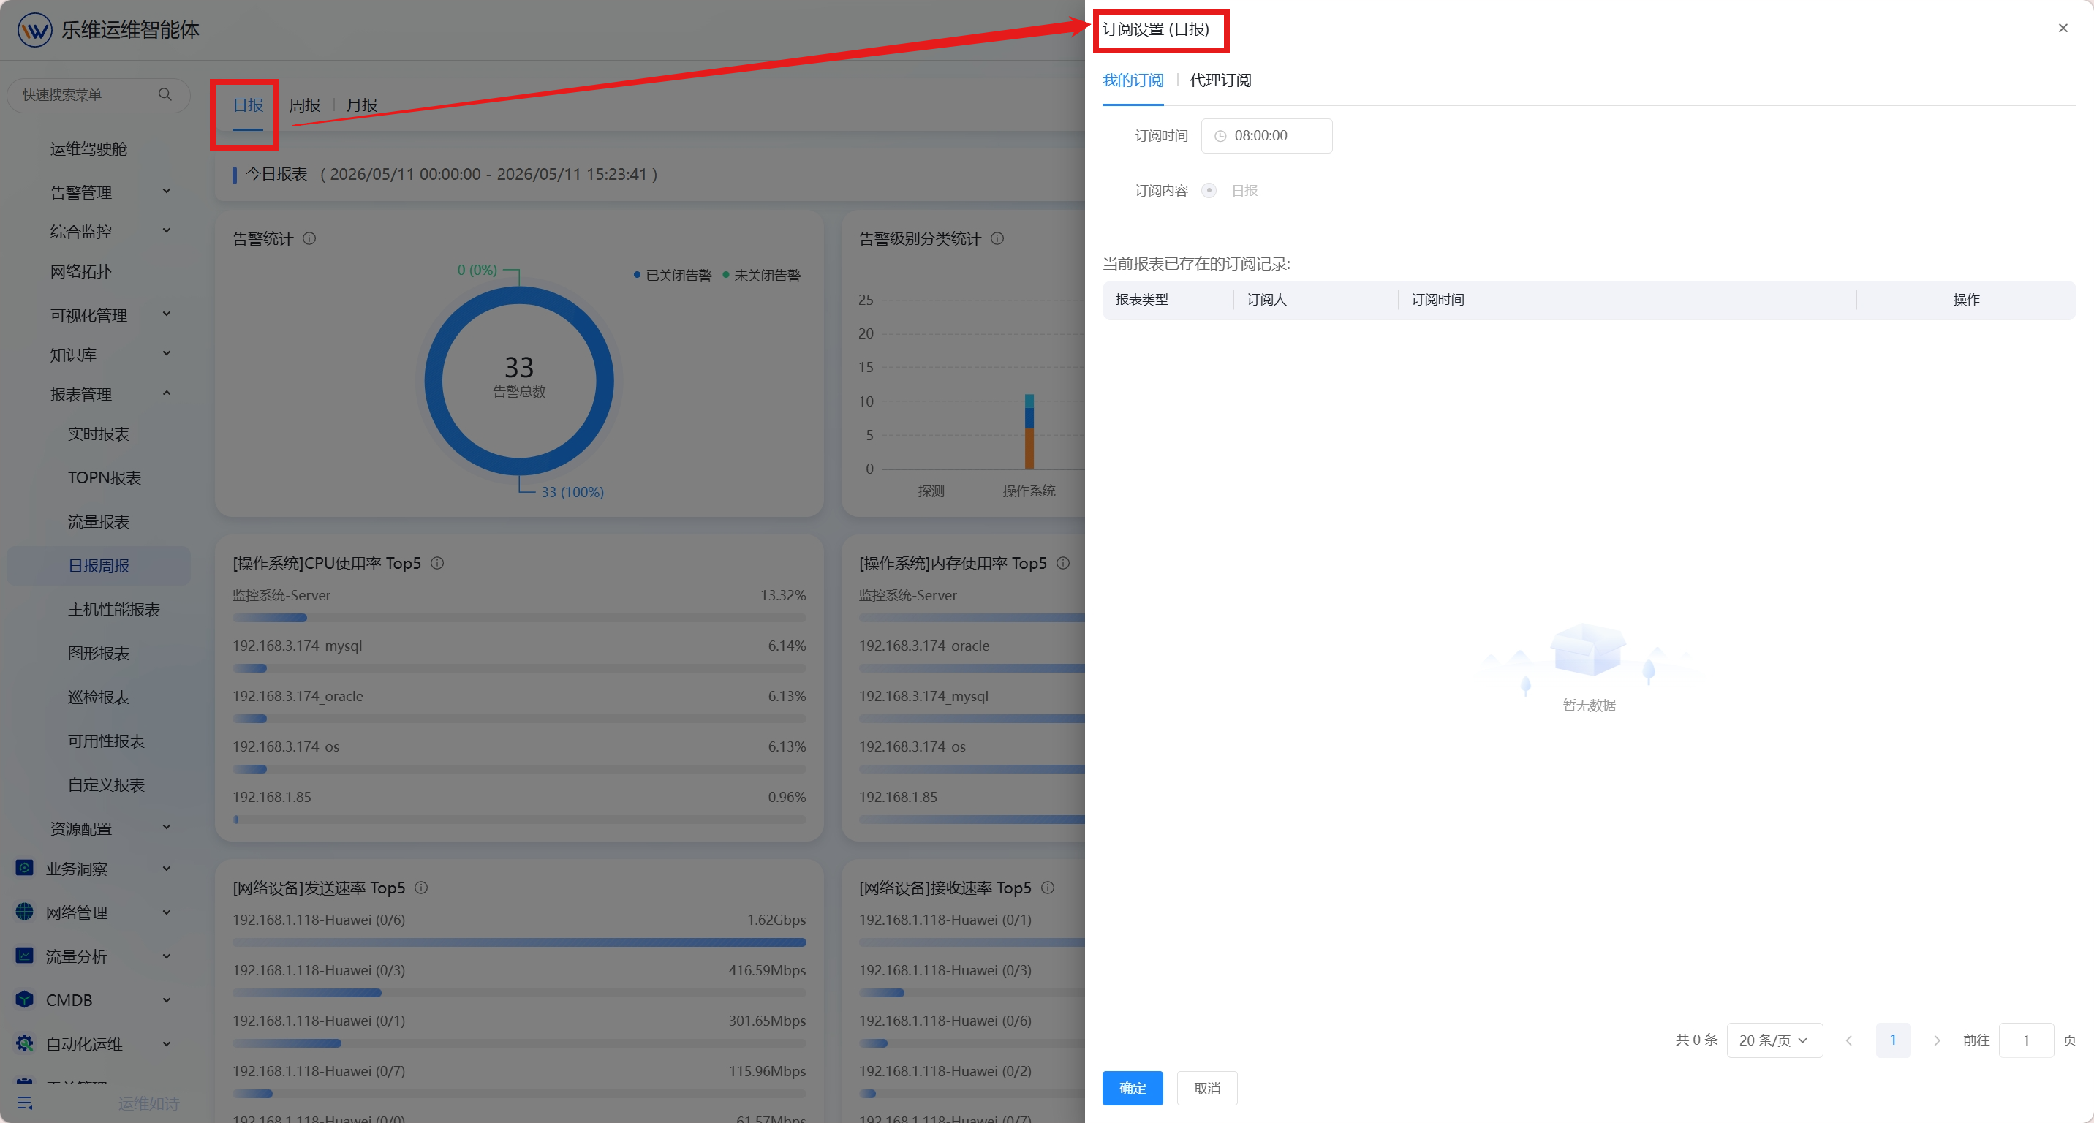Image resolution: width=2094 pixels, height=1123 pixels.
Task: Open the 可用性报表 submenu item
Action: [x=106, y=741]
